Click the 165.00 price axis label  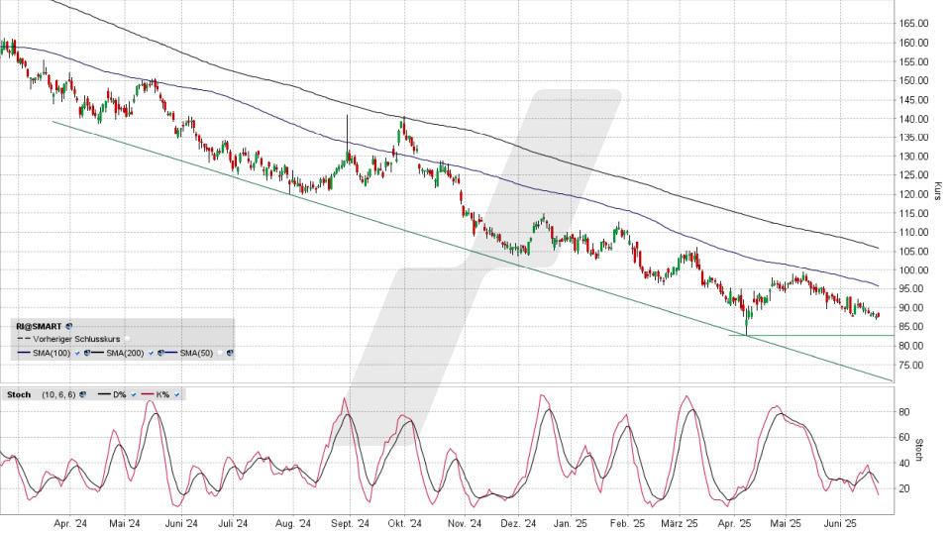[914, 23]
